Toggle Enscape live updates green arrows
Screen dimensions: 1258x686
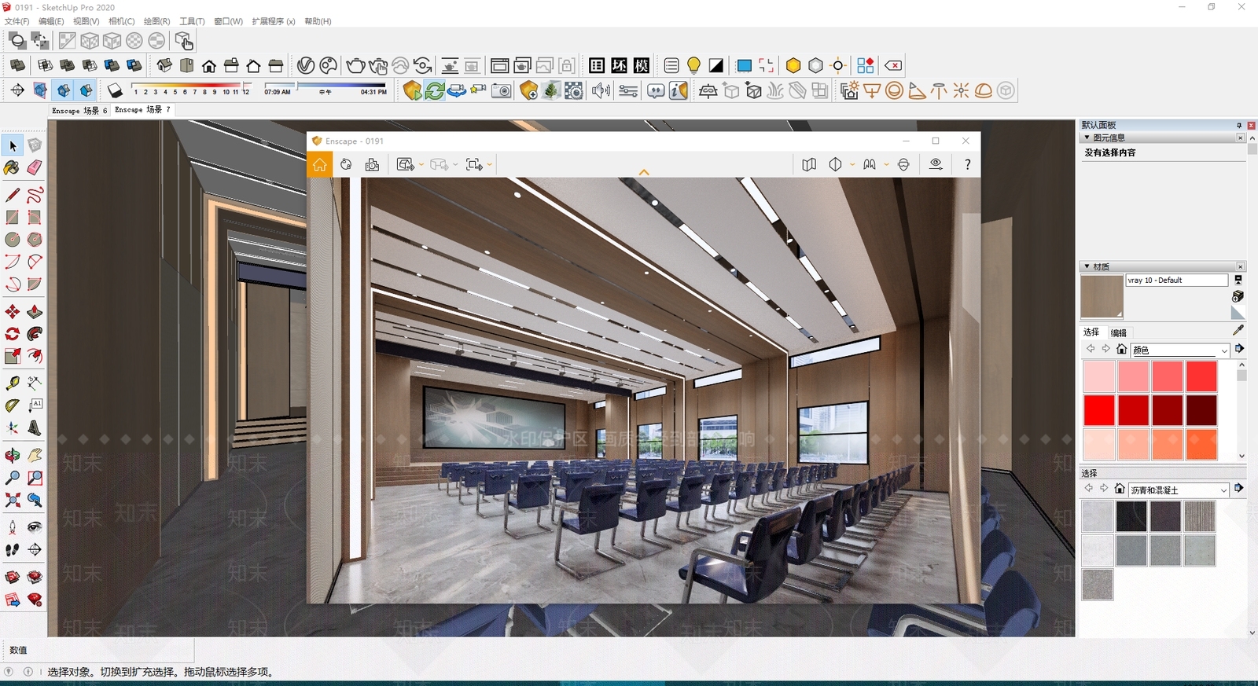435,90
